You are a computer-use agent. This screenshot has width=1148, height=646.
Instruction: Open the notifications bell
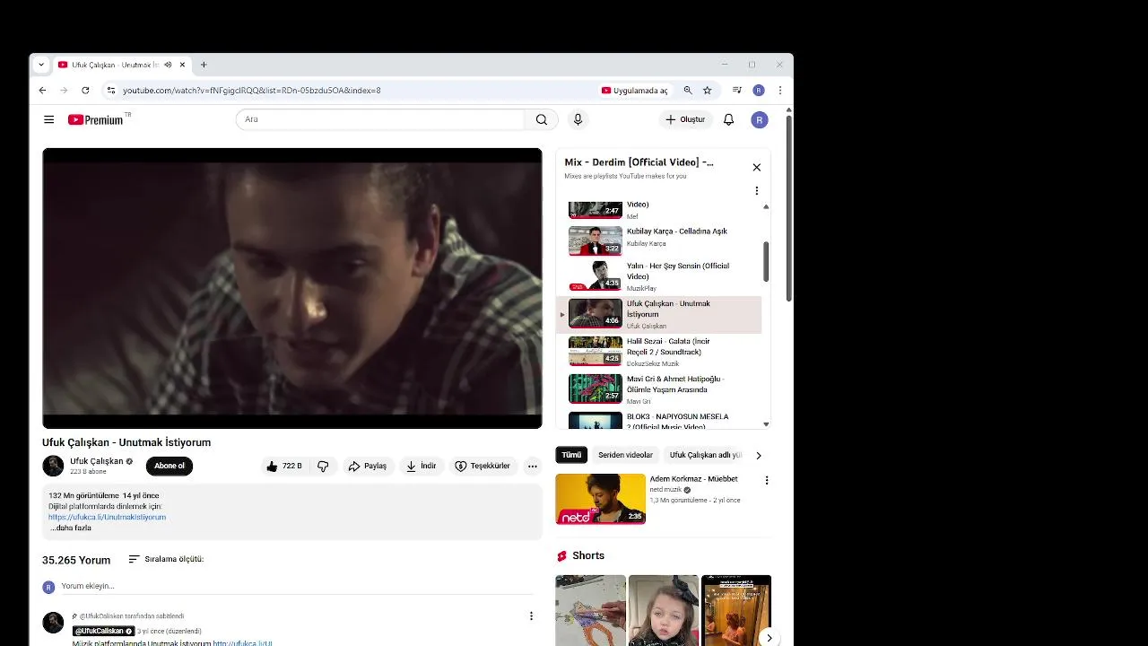pos(728,119)
